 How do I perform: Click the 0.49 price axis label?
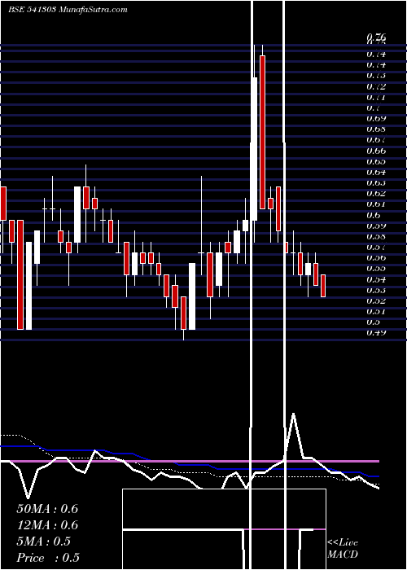tap(376, 332)
